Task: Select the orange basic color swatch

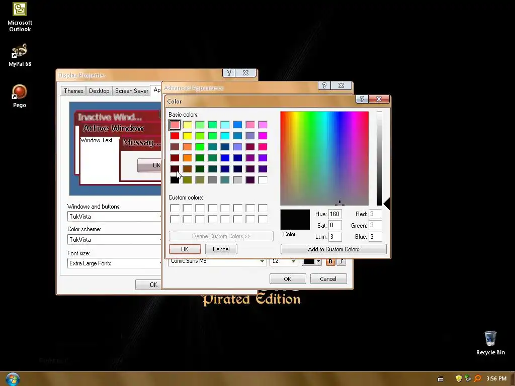Action: (x=187, y=158)
